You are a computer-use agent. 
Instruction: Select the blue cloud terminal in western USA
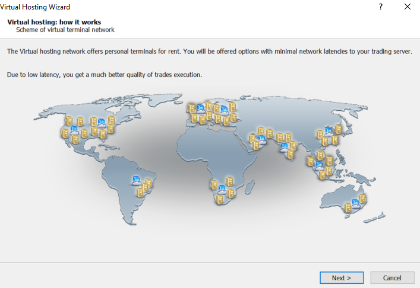(x=74, y=130)
